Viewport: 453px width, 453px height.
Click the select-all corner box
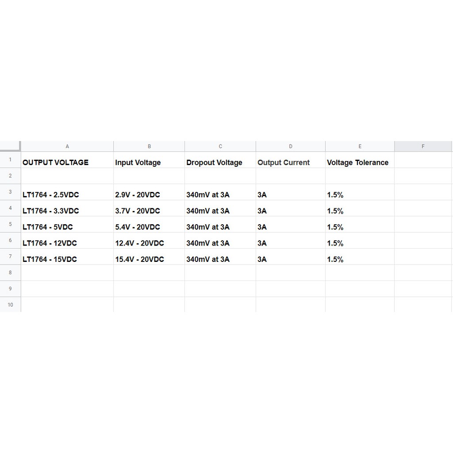pos(10,146)
